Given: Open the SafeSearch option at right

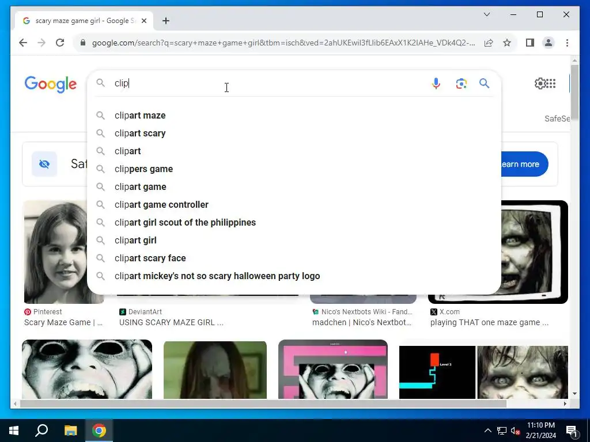Looking at the screenshot, I should (x=557, y=119).
